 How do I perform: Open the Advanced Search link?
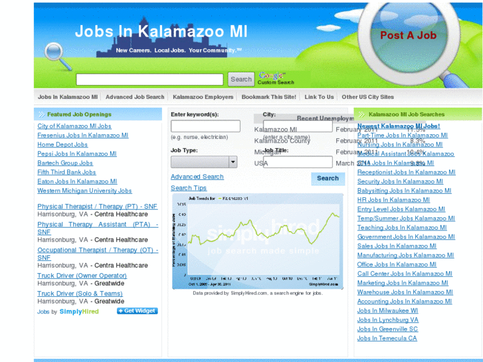pos(197,177)
